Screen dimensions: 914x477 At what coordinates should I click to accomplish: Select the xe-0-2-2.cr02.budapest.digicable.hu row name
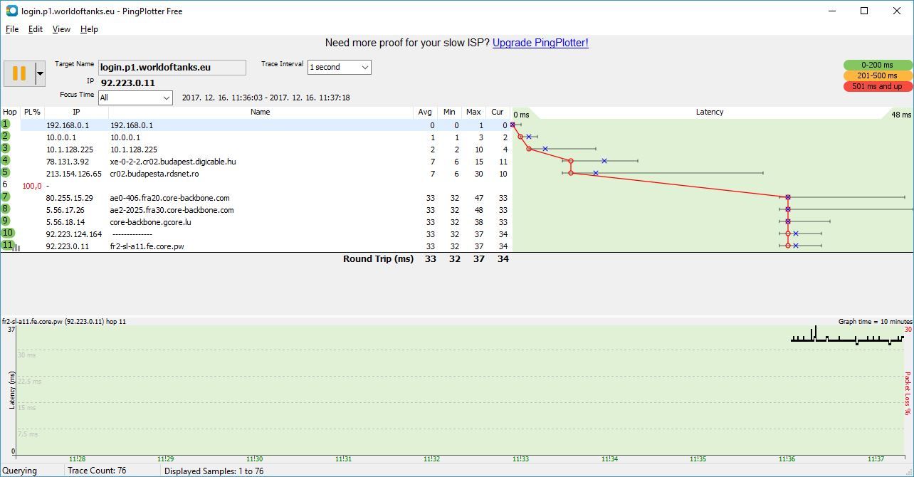point(173,162)
